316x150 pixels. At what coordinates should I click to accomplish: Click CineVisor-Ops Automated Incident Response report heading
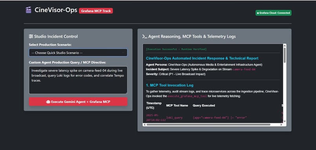pos(202,59)
